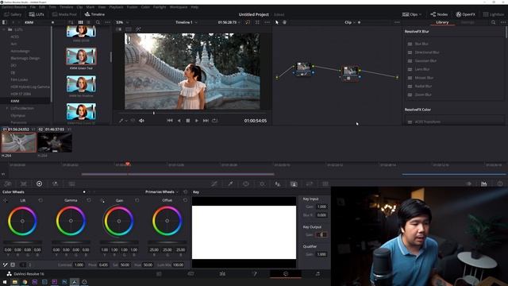Screen dimensions: 508x286
Task: Open the Clips button dropdown arrow
Action: coord(420,14)
